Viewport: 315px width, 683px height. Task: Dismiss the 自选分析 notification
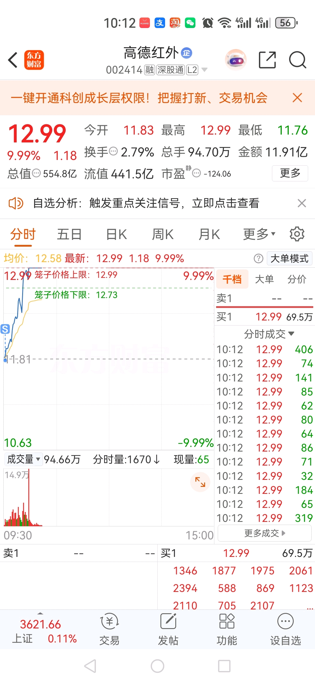(x=302, y=203)
